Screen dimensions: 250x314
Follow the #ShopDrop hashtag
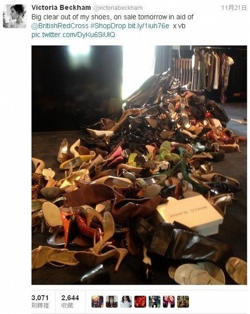[108, 26]
